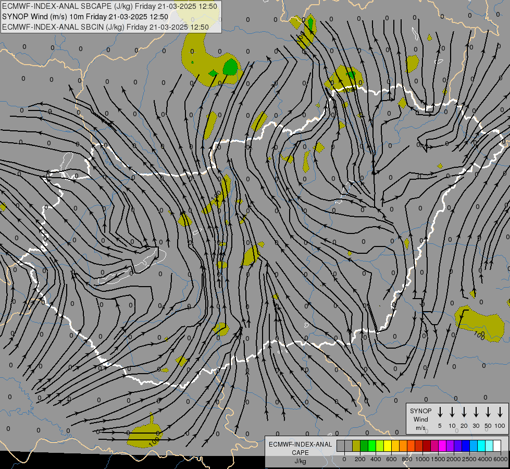The height and width of the screenshot is (469, 510).
Task: Click the 2000 tick label on CAPE scale
Action: (454, 459)
